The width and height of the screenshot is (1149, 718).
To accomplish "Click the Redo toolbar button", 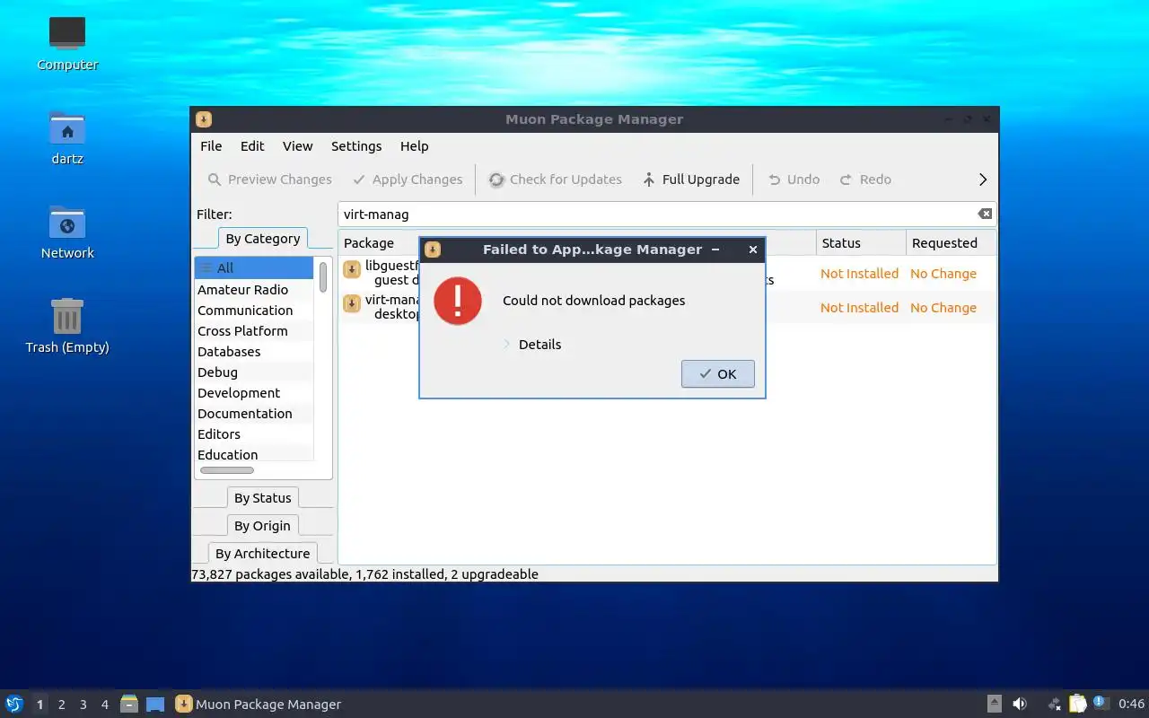I will pos(865,179).
